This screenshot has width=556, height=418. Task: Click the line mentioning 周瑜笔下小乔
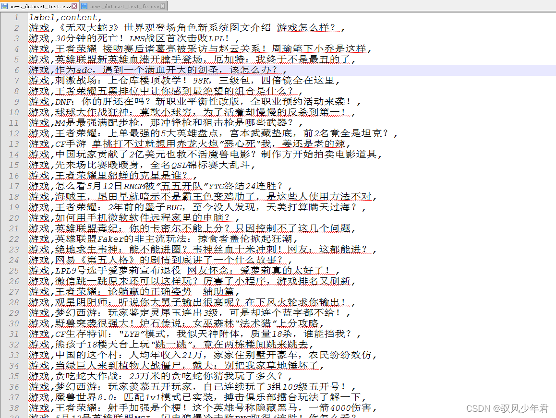tap(200, 48)
